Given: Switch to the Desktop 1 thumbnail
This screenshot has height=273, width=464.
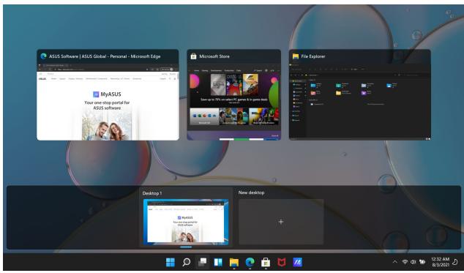Looking at the screenshot, I should click(x=186, y=222).
